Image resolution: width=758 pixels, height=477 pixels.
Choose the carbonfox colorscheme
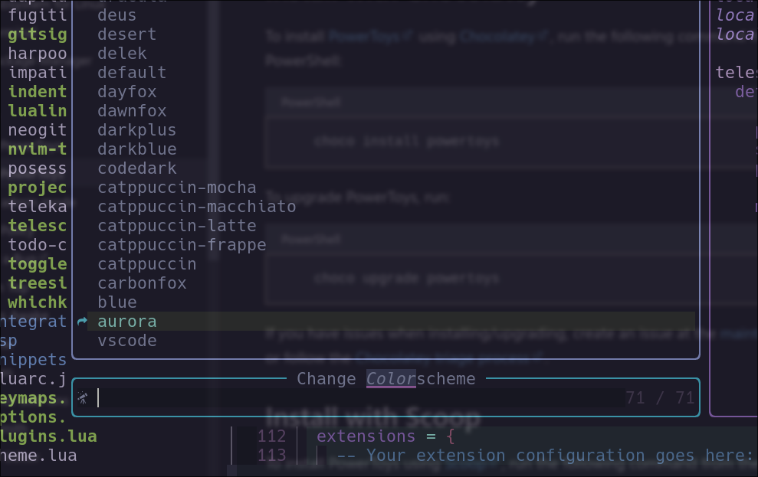(x=142, y=283)
